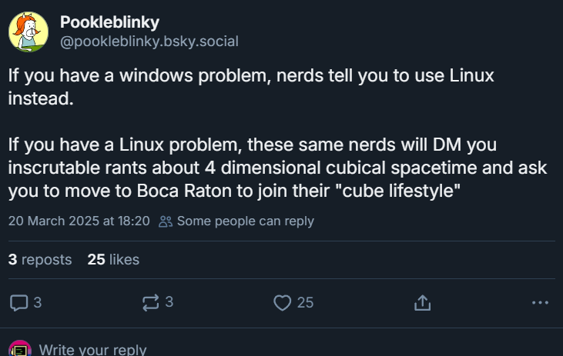
Task: Click the 20 March 2025 timestamp
Action: (79, 221)
